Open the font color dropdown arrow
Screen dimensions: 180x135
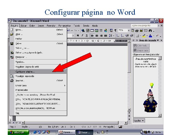tap(154, 36)
